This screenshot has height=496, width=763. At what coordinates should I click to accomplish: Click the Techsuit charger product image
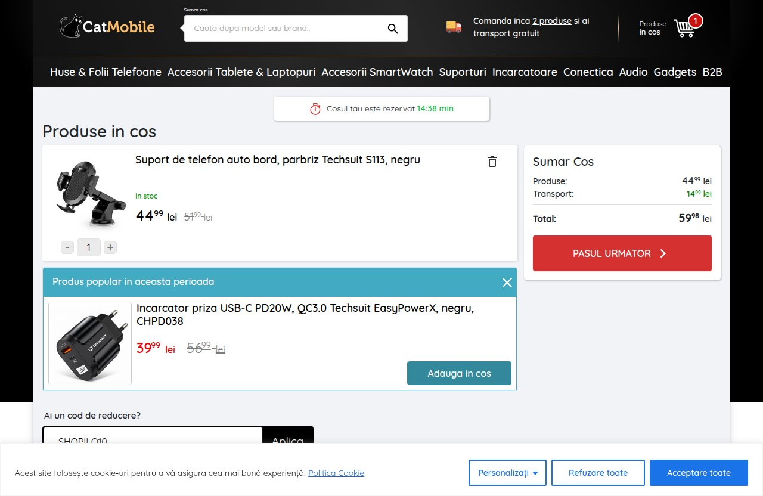pos(90,343)
